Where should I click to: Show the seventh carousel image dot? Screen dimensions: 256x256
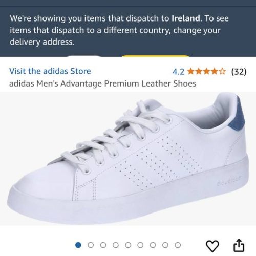[x=153, y=245]
